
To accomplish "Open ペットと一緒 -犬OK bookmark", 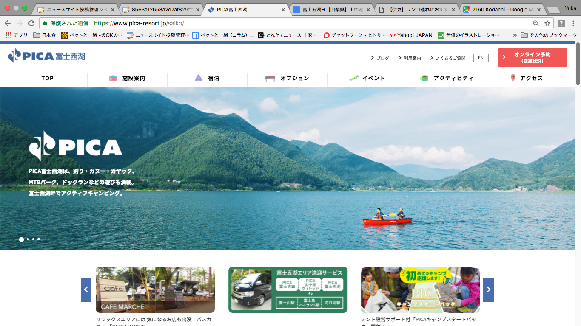I will (91, 35).
